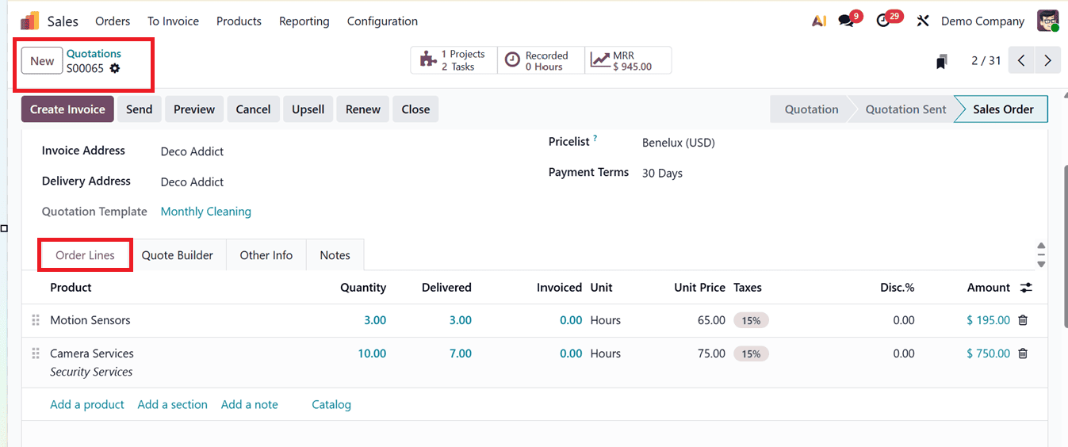Click the Delivery Address value Deco Addict
Screen dimensions: 1068x447
(x=192, y=182)
